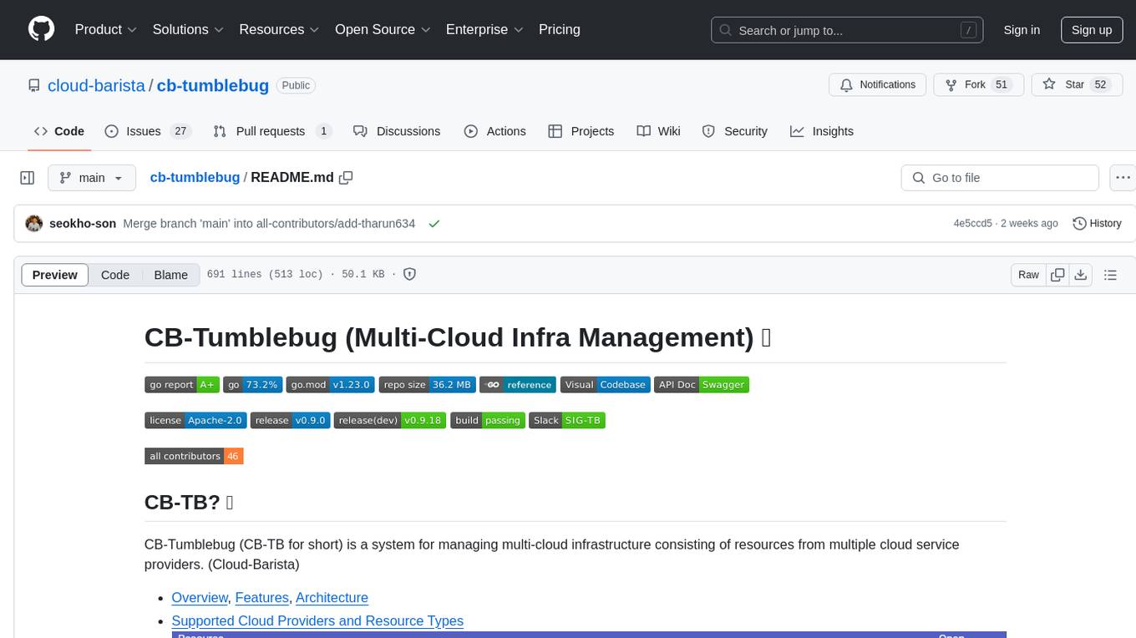
Task: Open the more file actions ellipsis menu
Action: [1123, 178]
